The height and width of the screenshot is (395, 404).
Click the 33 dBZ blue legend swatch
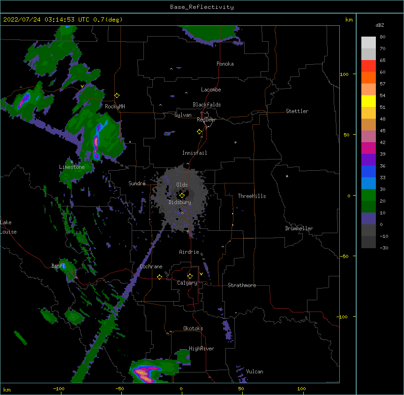(x=368, y=183)
